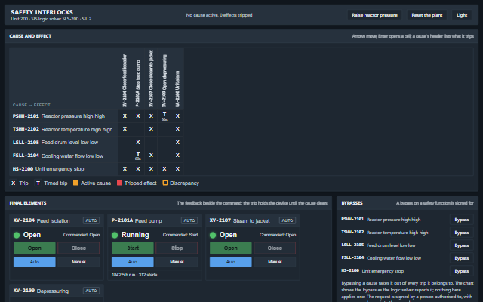Switch theme with the Light button

(x=462, y=15)
